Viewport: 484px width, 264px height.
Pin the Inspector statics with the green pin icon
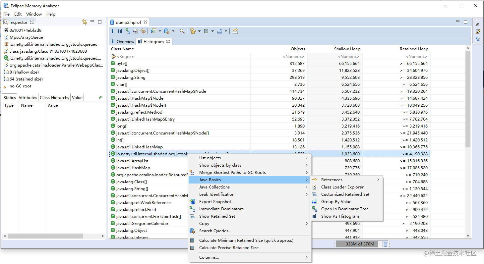point(100,97)
